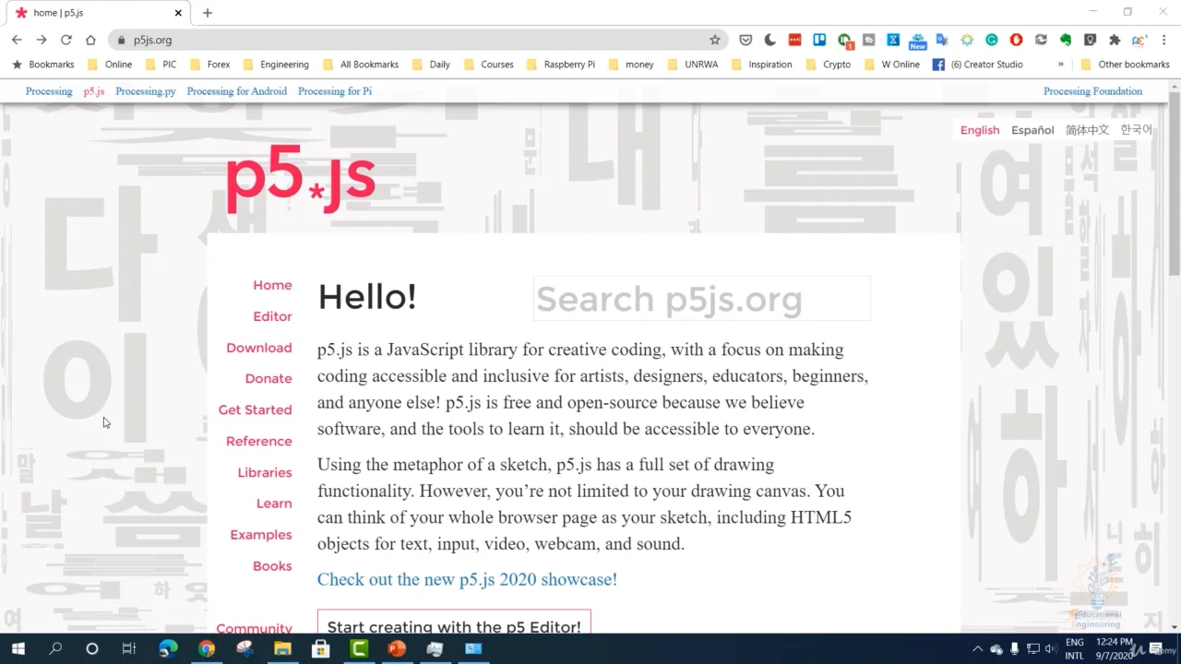Open Task View on the taskbar
This screenshot has height=664, width=1181.
(x=129, y=648)
